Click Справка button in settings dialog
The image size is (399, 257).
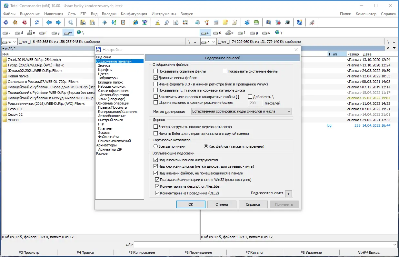(253, 204)
